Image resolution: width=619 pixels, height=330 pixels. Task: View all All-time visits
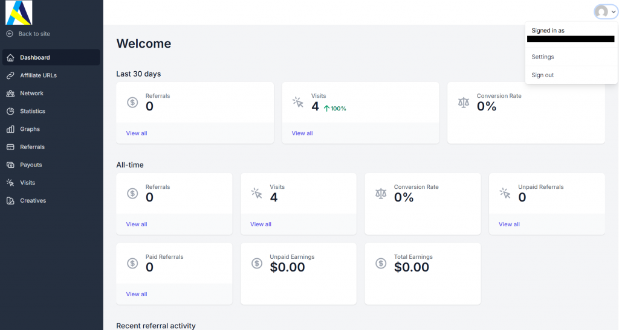pyautogui.click(x=261, y=224)
